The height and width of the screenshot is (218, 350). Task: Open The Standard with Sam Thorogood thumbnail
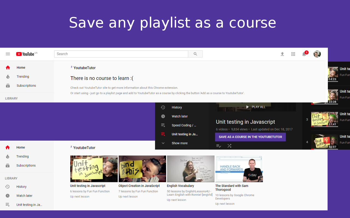click(x=239, y=169)
